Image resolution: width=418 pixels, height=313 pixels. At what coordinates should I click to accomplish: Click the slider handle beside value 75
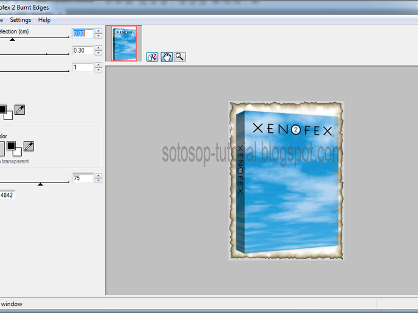40,184
